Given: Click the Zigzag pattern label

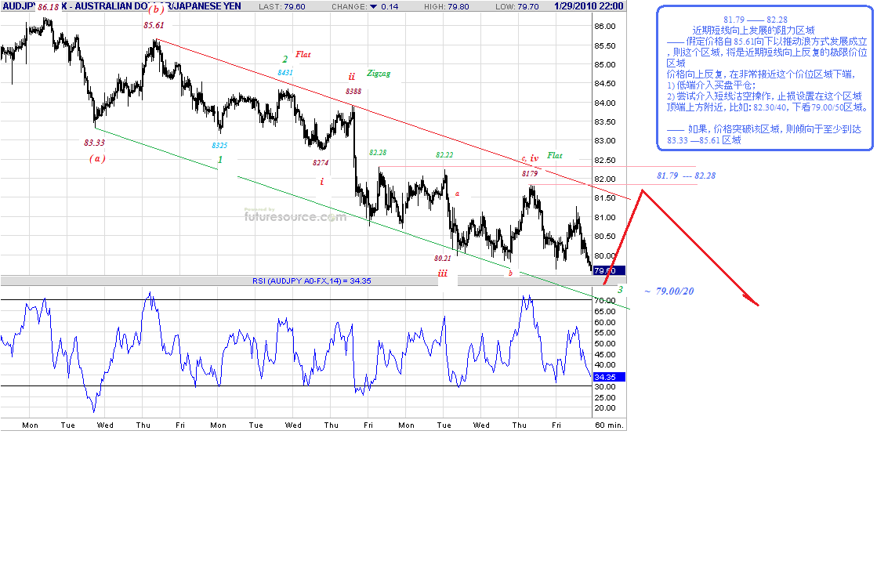Looking at the screenshot, I should pos(379,74).
